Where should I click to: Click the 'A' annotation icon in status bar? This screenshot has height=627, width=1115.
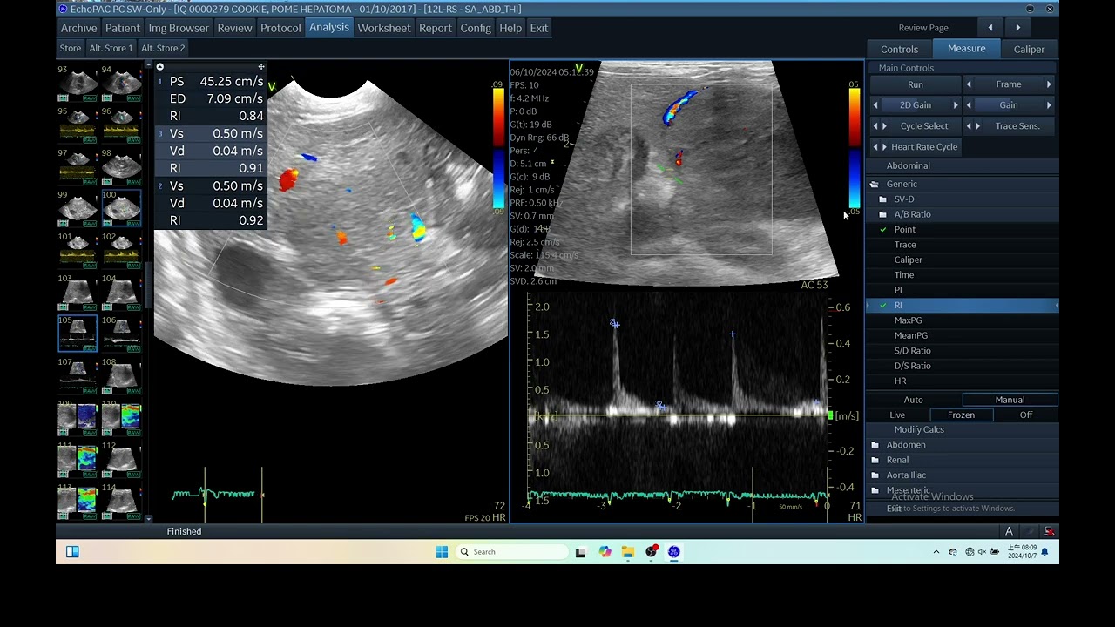(x=1009, y=531)
